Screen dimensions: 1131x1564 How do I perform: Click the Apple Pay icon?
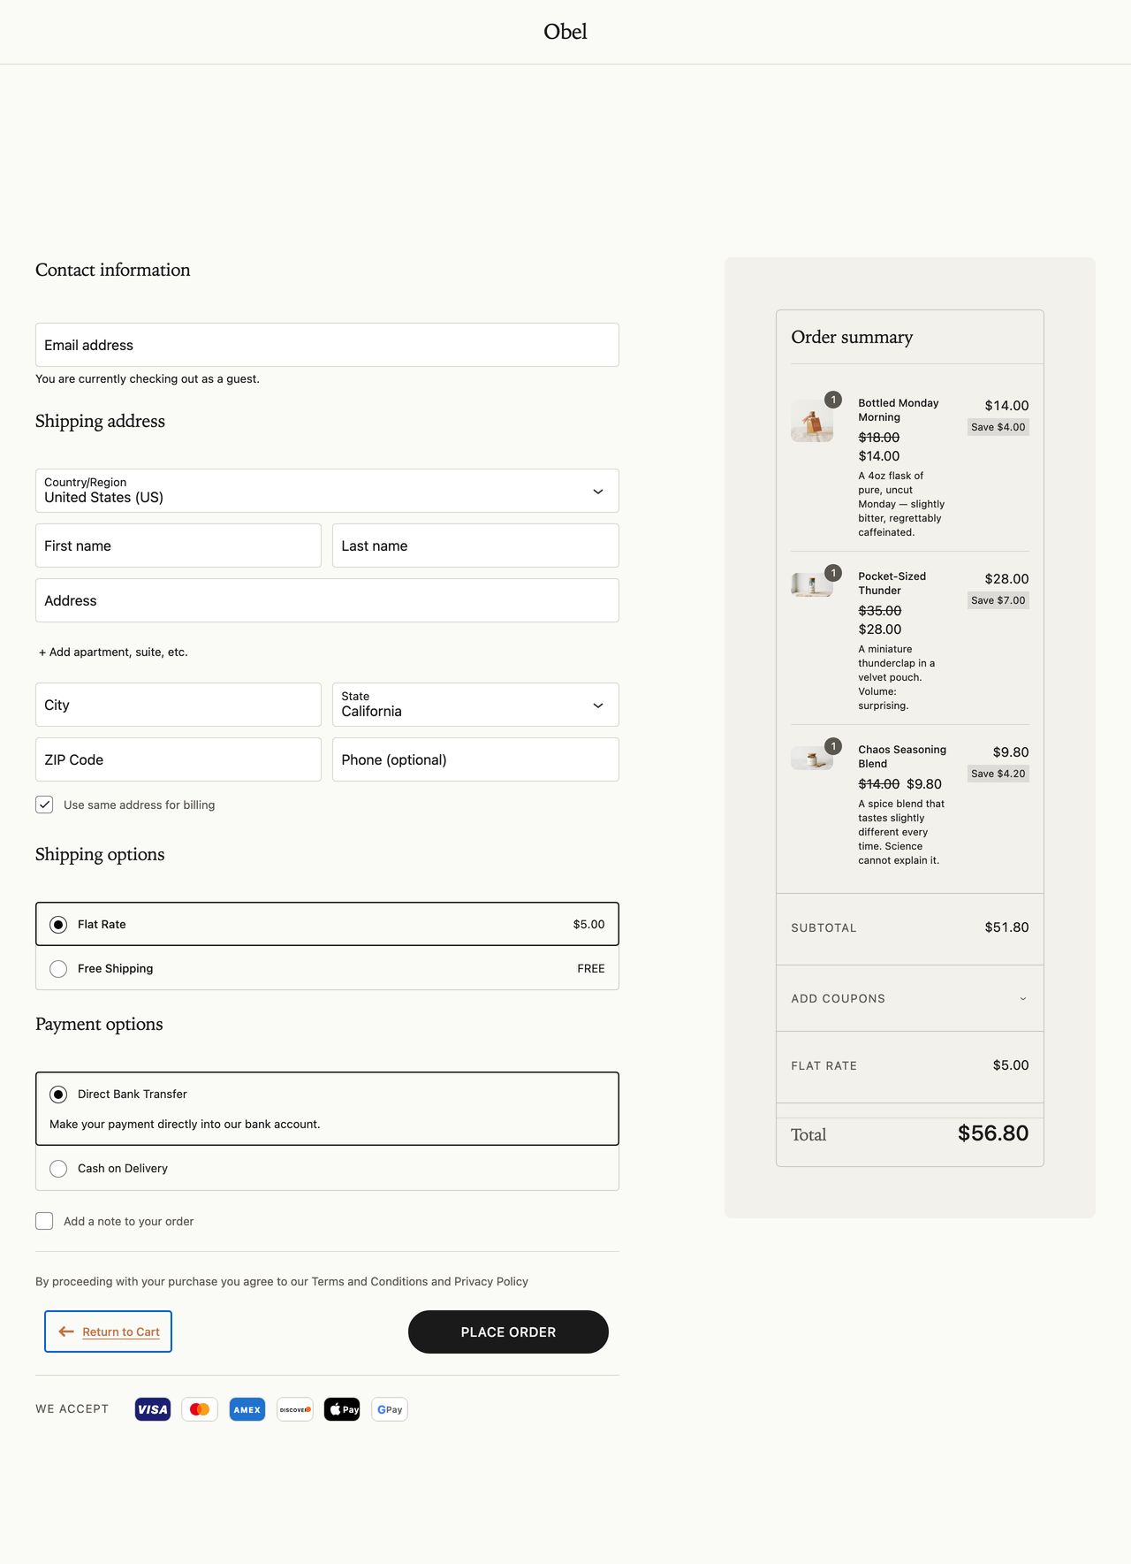pyautogui.click(x=342, y=1409)
